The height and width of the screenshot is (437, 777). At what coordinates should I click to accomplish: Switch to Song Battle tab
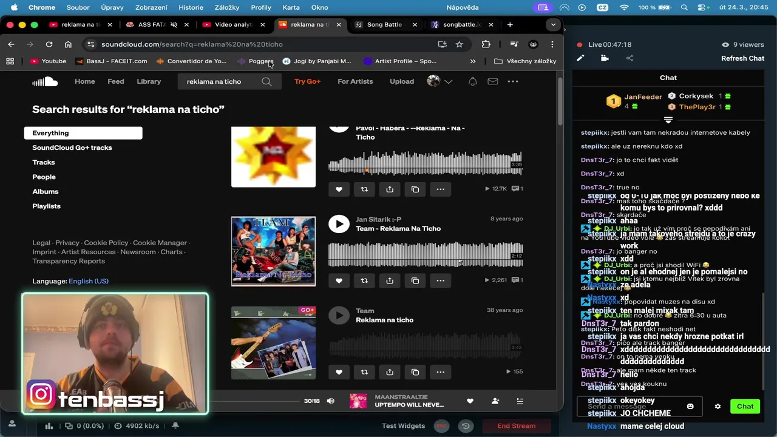tap(385, 25)
